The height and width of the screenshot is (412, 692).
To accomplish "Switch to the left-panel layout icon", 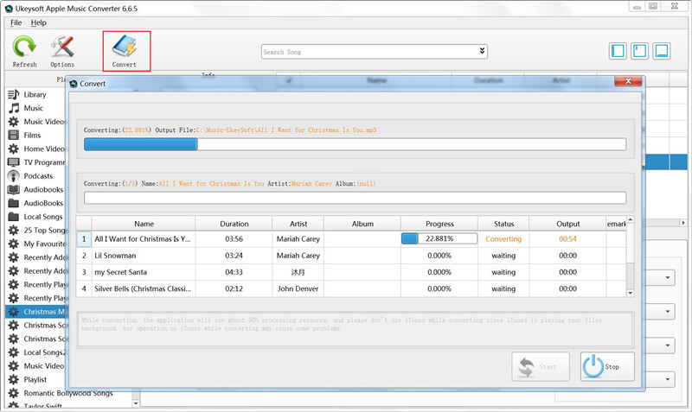I will click(618, 51).
